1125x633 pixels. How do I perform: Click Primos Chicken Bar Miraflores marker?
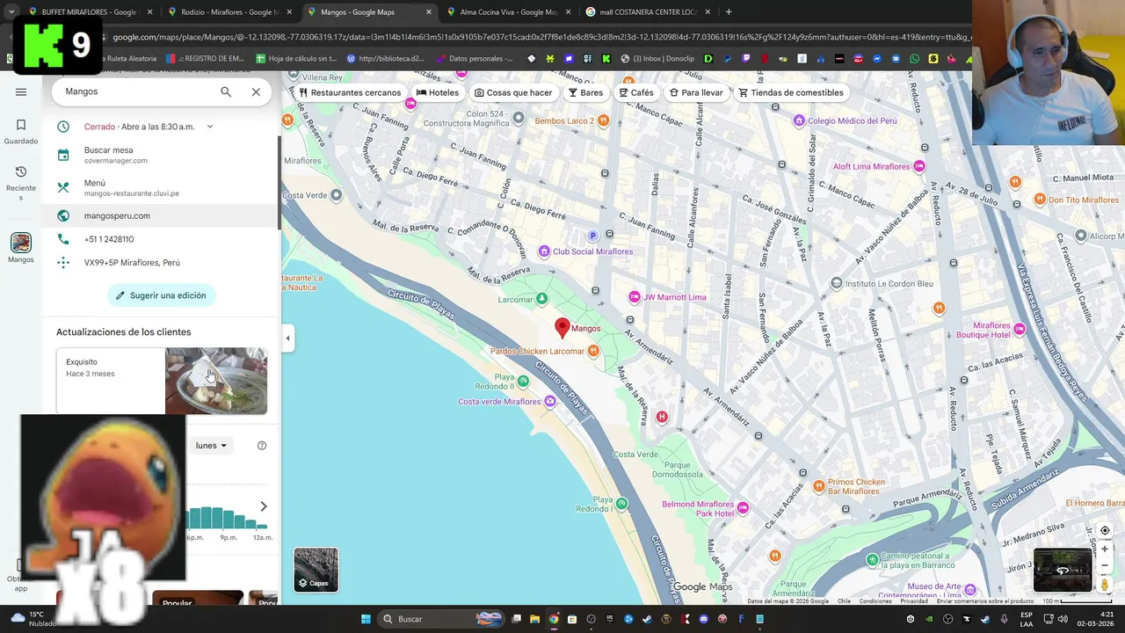[x=819, y=486]
